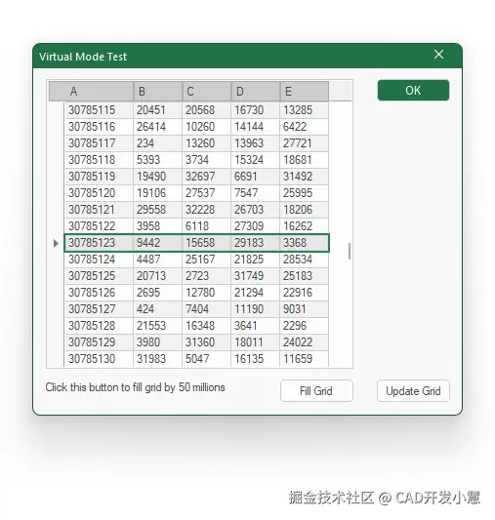Click value 26703 in column D
The height and width of the screenshot is (520, 495).
[x=255, y=210]
